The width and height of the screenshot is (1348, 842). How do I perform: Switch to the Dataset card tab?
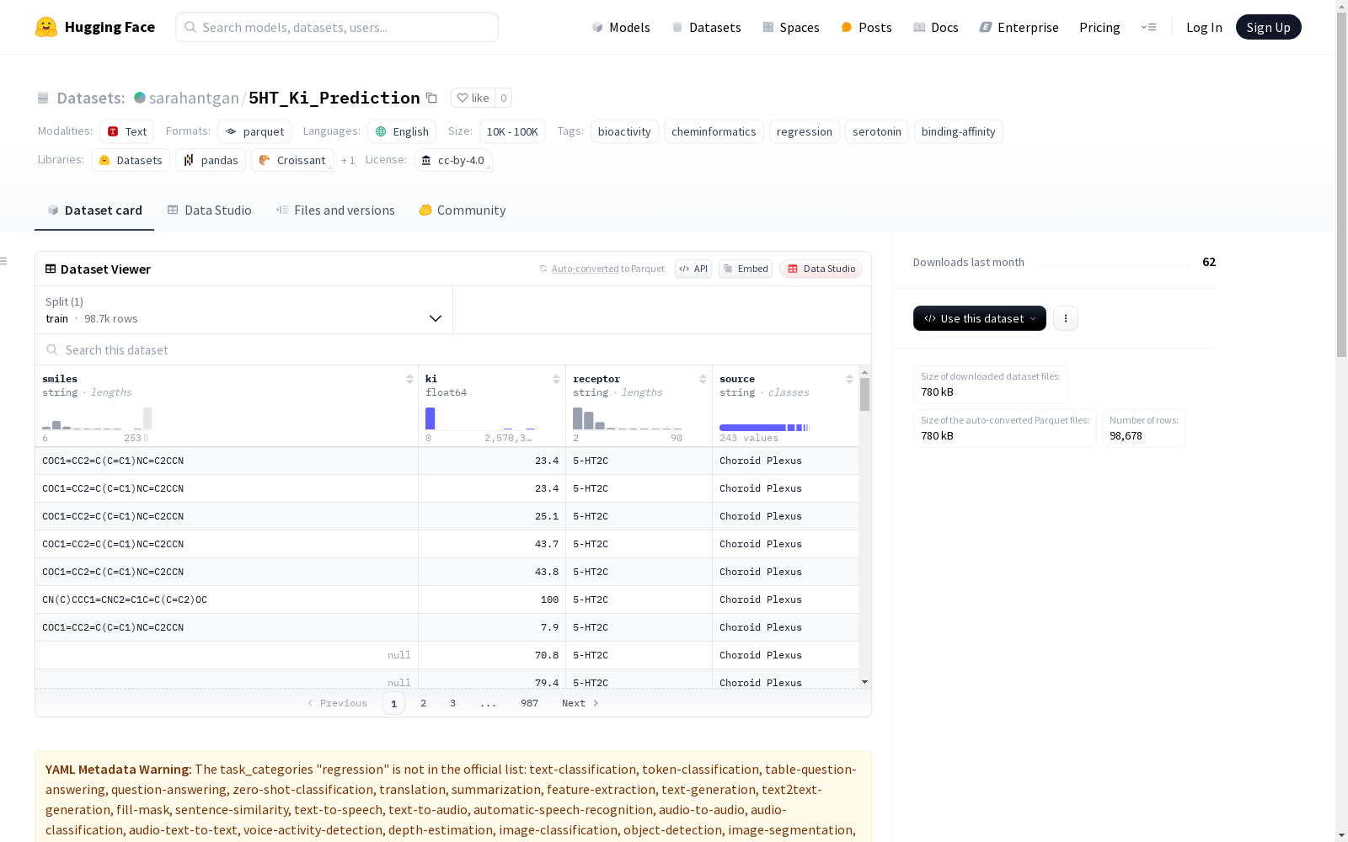[x=94, y=210]
